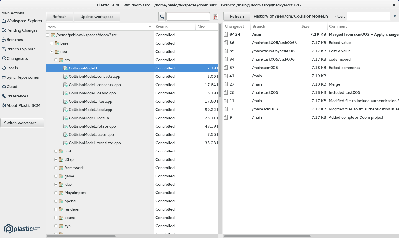
Task: Select CollisionModel_contacts.cpp file icon
Action: click(65, 76)
